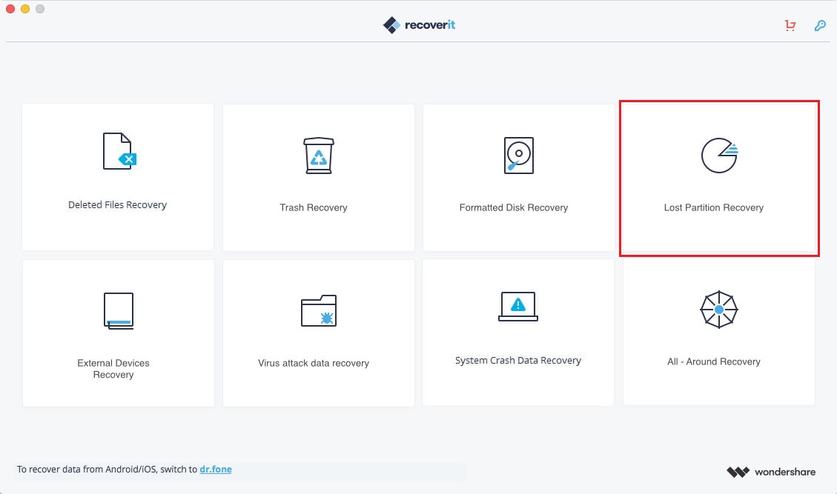Select the 'External Devices Recovery' label
The width and height of the screenshot is (837, 494).
[113, 369]
